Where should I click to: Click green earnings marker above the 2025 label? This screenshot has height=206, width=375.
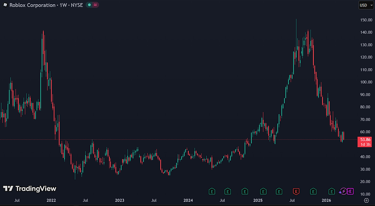pos(263,191)
